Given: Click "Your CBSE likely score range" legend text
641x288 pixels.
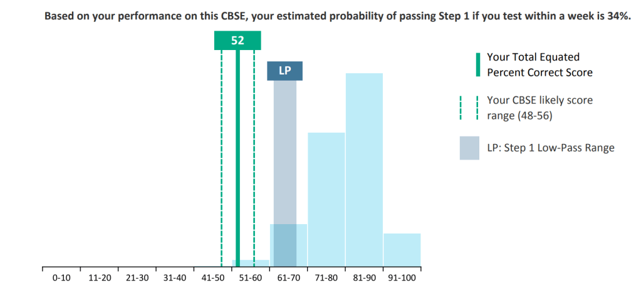Looking at the screenshot, I should point(539,108).
